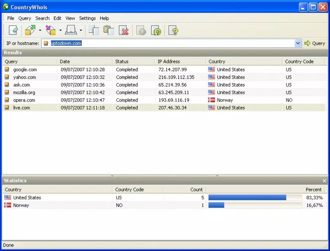Click the greyed stop query icon
Screen dimensions: 330x251
(141, 30)
